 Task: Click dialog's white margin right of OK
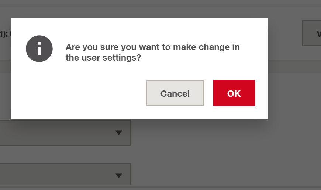pos(262,93)
